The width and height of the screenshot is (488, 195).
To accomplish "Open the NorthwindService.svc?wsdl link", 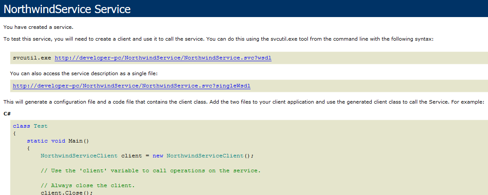I will pyautogui.click(x=163, y=58).
